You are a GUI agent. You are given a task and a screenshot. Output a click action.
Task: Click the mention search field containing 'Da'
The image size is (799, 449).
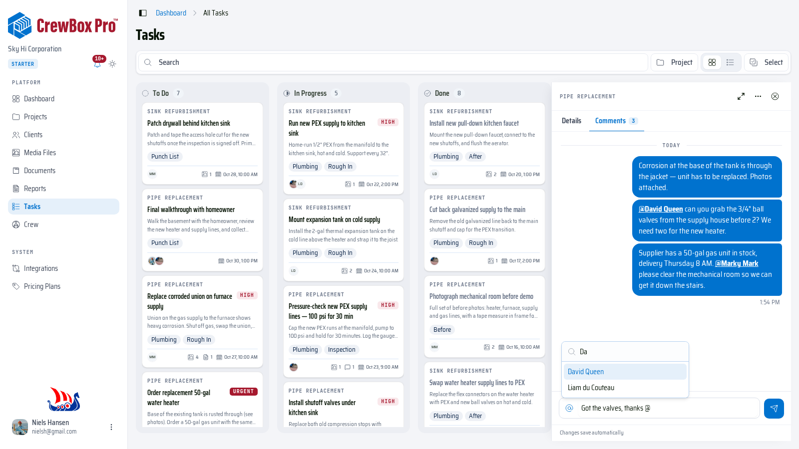pos(625,352)
